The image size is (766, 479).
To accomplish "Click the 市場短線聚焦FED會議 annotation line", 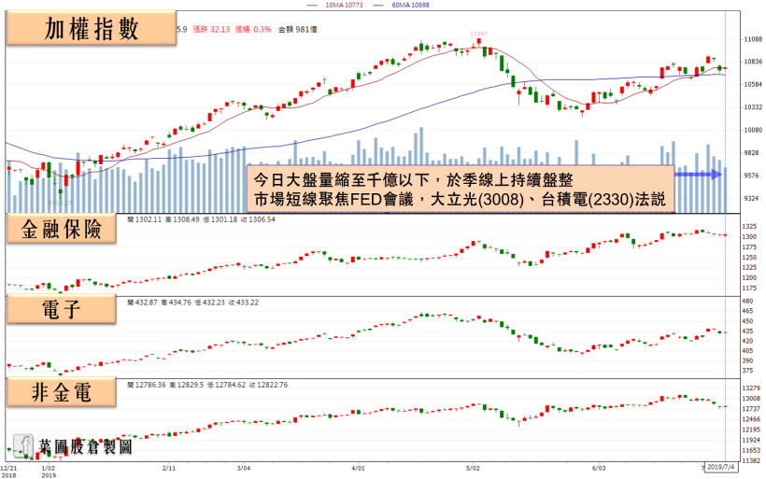I will coord(460,199).
